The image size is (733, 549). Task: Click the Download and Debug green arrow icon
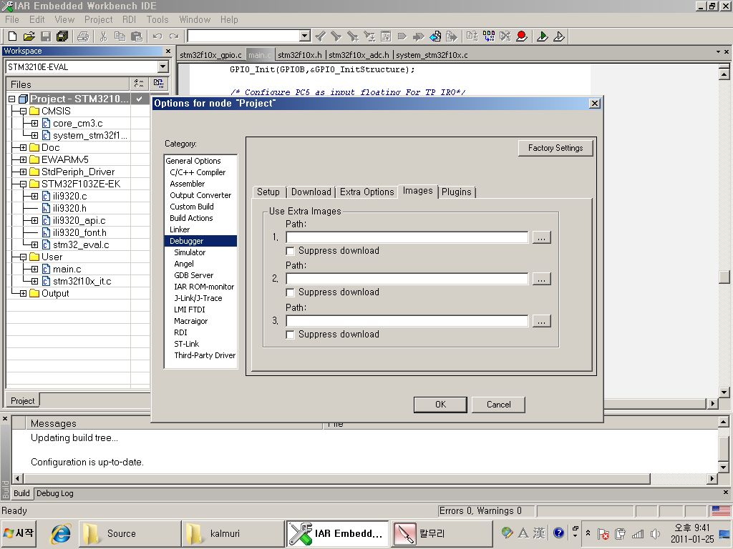click(x=543, y=36)
